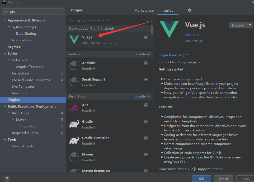Image resolution: width=254 pixels, height=182 pixels.
Task: Click the IntelliJ logo in the title bar
Action: click(4, 2)
